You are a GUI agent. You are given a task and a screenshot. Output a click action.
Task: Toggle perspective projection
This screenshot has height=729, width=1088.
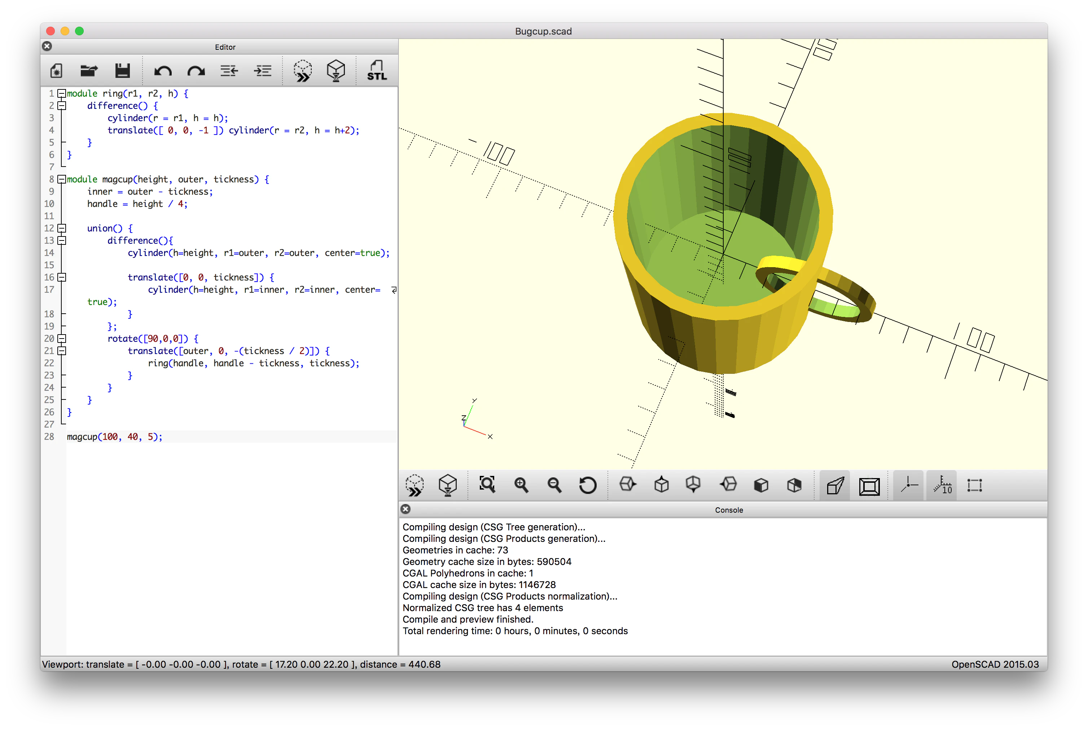coord(835,486)
